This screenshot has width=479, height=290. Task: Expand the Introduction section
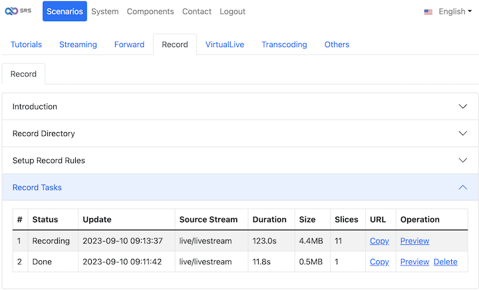point(239,107)
